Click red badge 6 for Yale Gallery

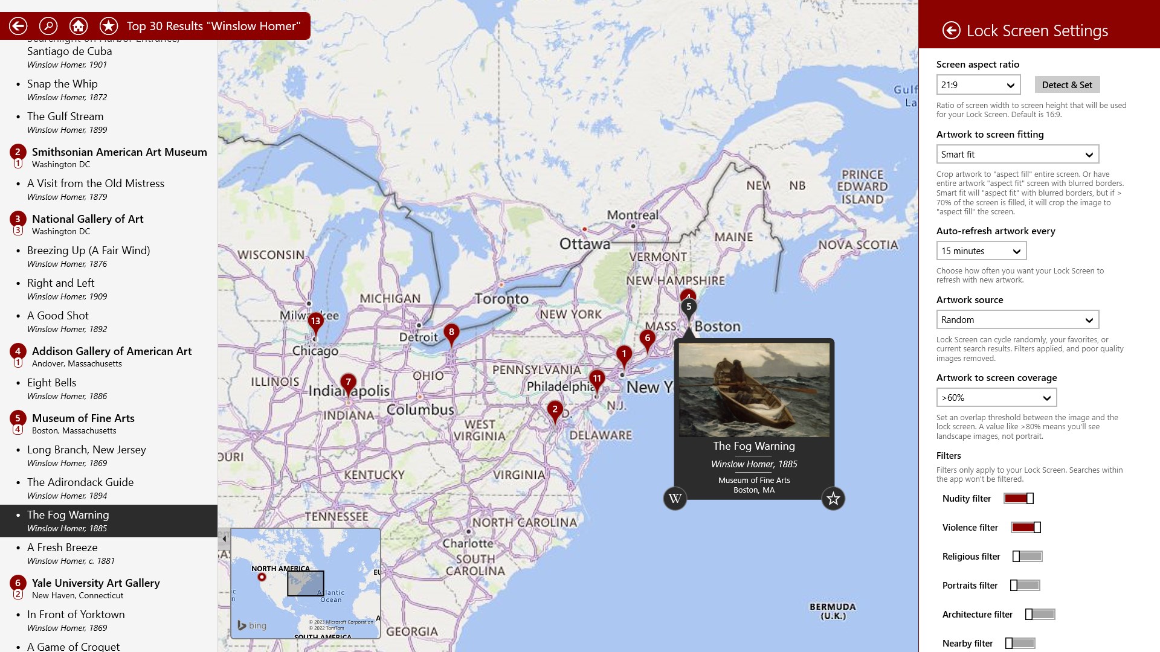pos(18,583)
